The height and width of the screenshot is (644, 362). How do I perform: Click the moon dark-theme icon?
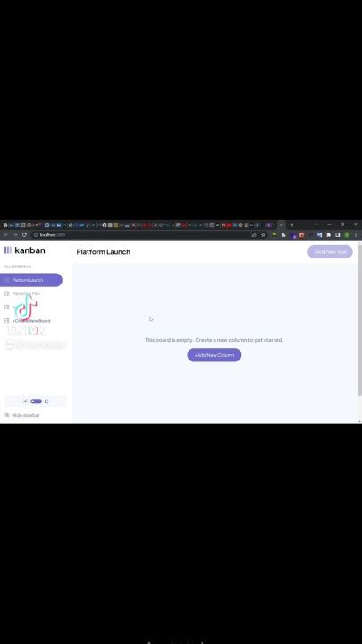point(46,402)
